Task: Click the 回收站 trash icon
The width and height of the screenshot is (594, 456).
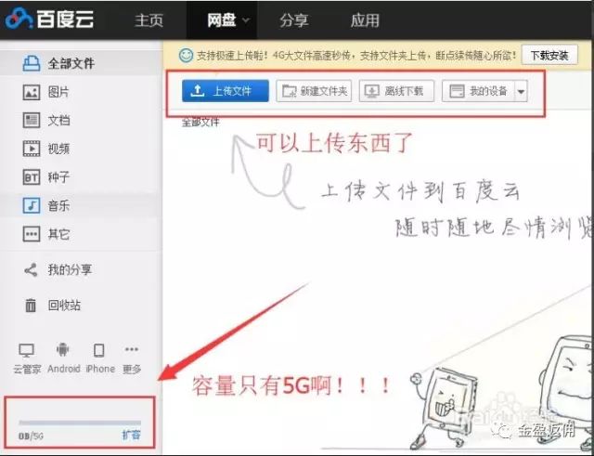Action: (x=31, y=306)
